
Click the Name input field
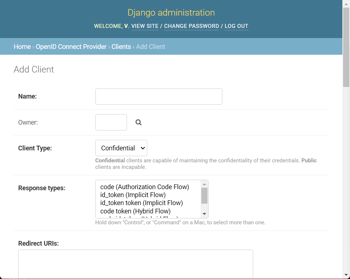point(159,97)
